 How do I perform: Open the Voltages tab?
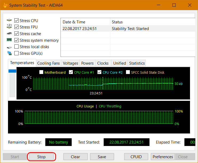click(x=70, y=63)
